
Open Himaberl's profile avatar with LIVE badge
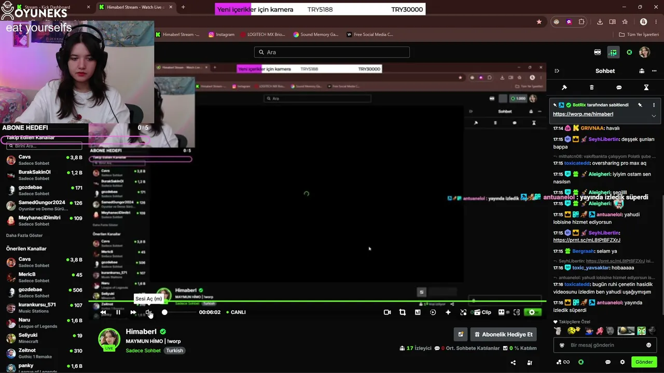point(109,340)
